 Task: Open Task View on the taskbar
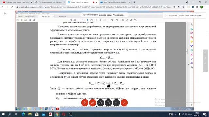coord(16,114)
